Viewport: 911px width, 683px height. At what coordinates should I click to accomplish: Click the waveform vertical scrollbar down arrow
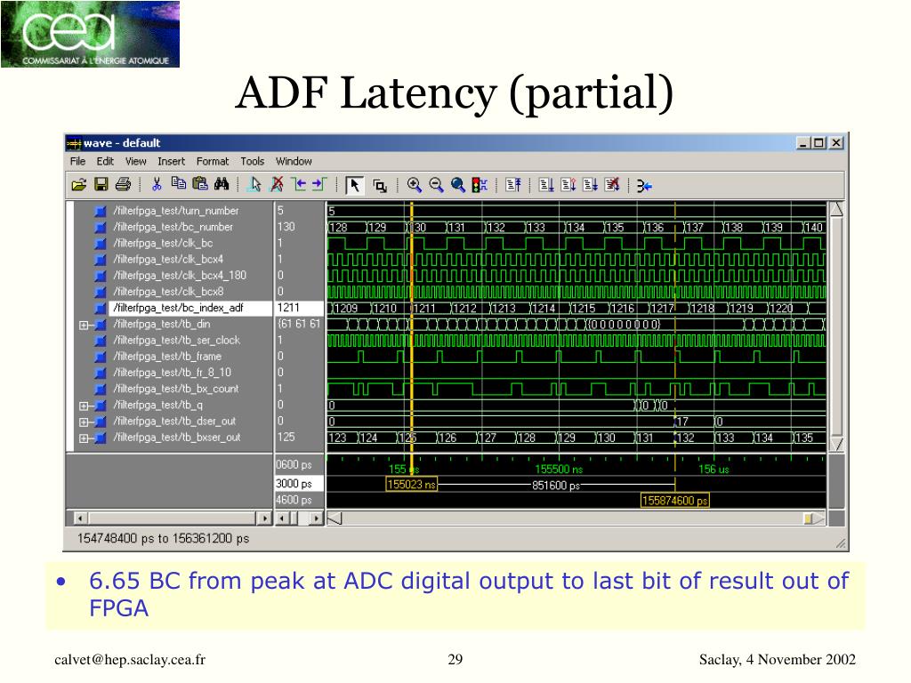pos(836,445)
